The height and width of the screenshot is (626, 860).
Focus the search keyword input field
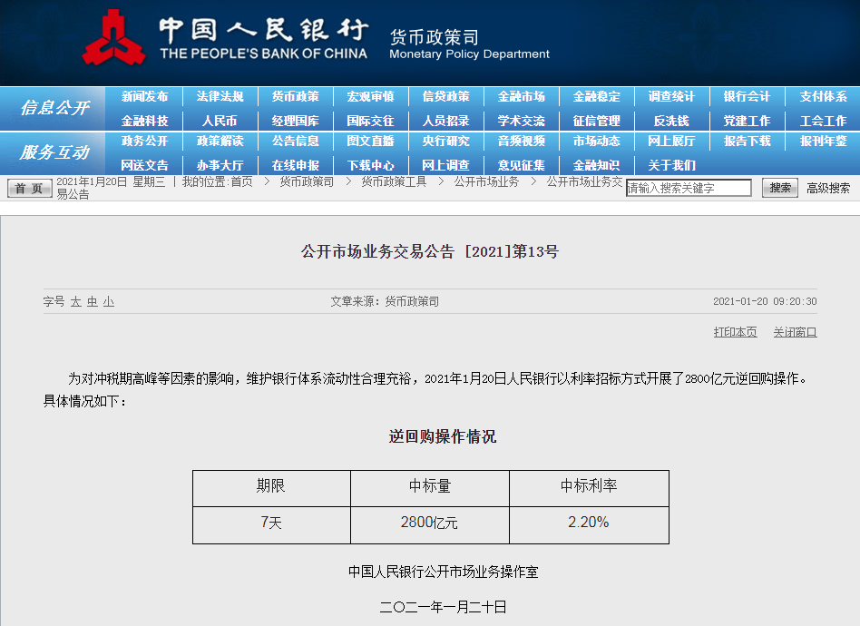(689, 188)
